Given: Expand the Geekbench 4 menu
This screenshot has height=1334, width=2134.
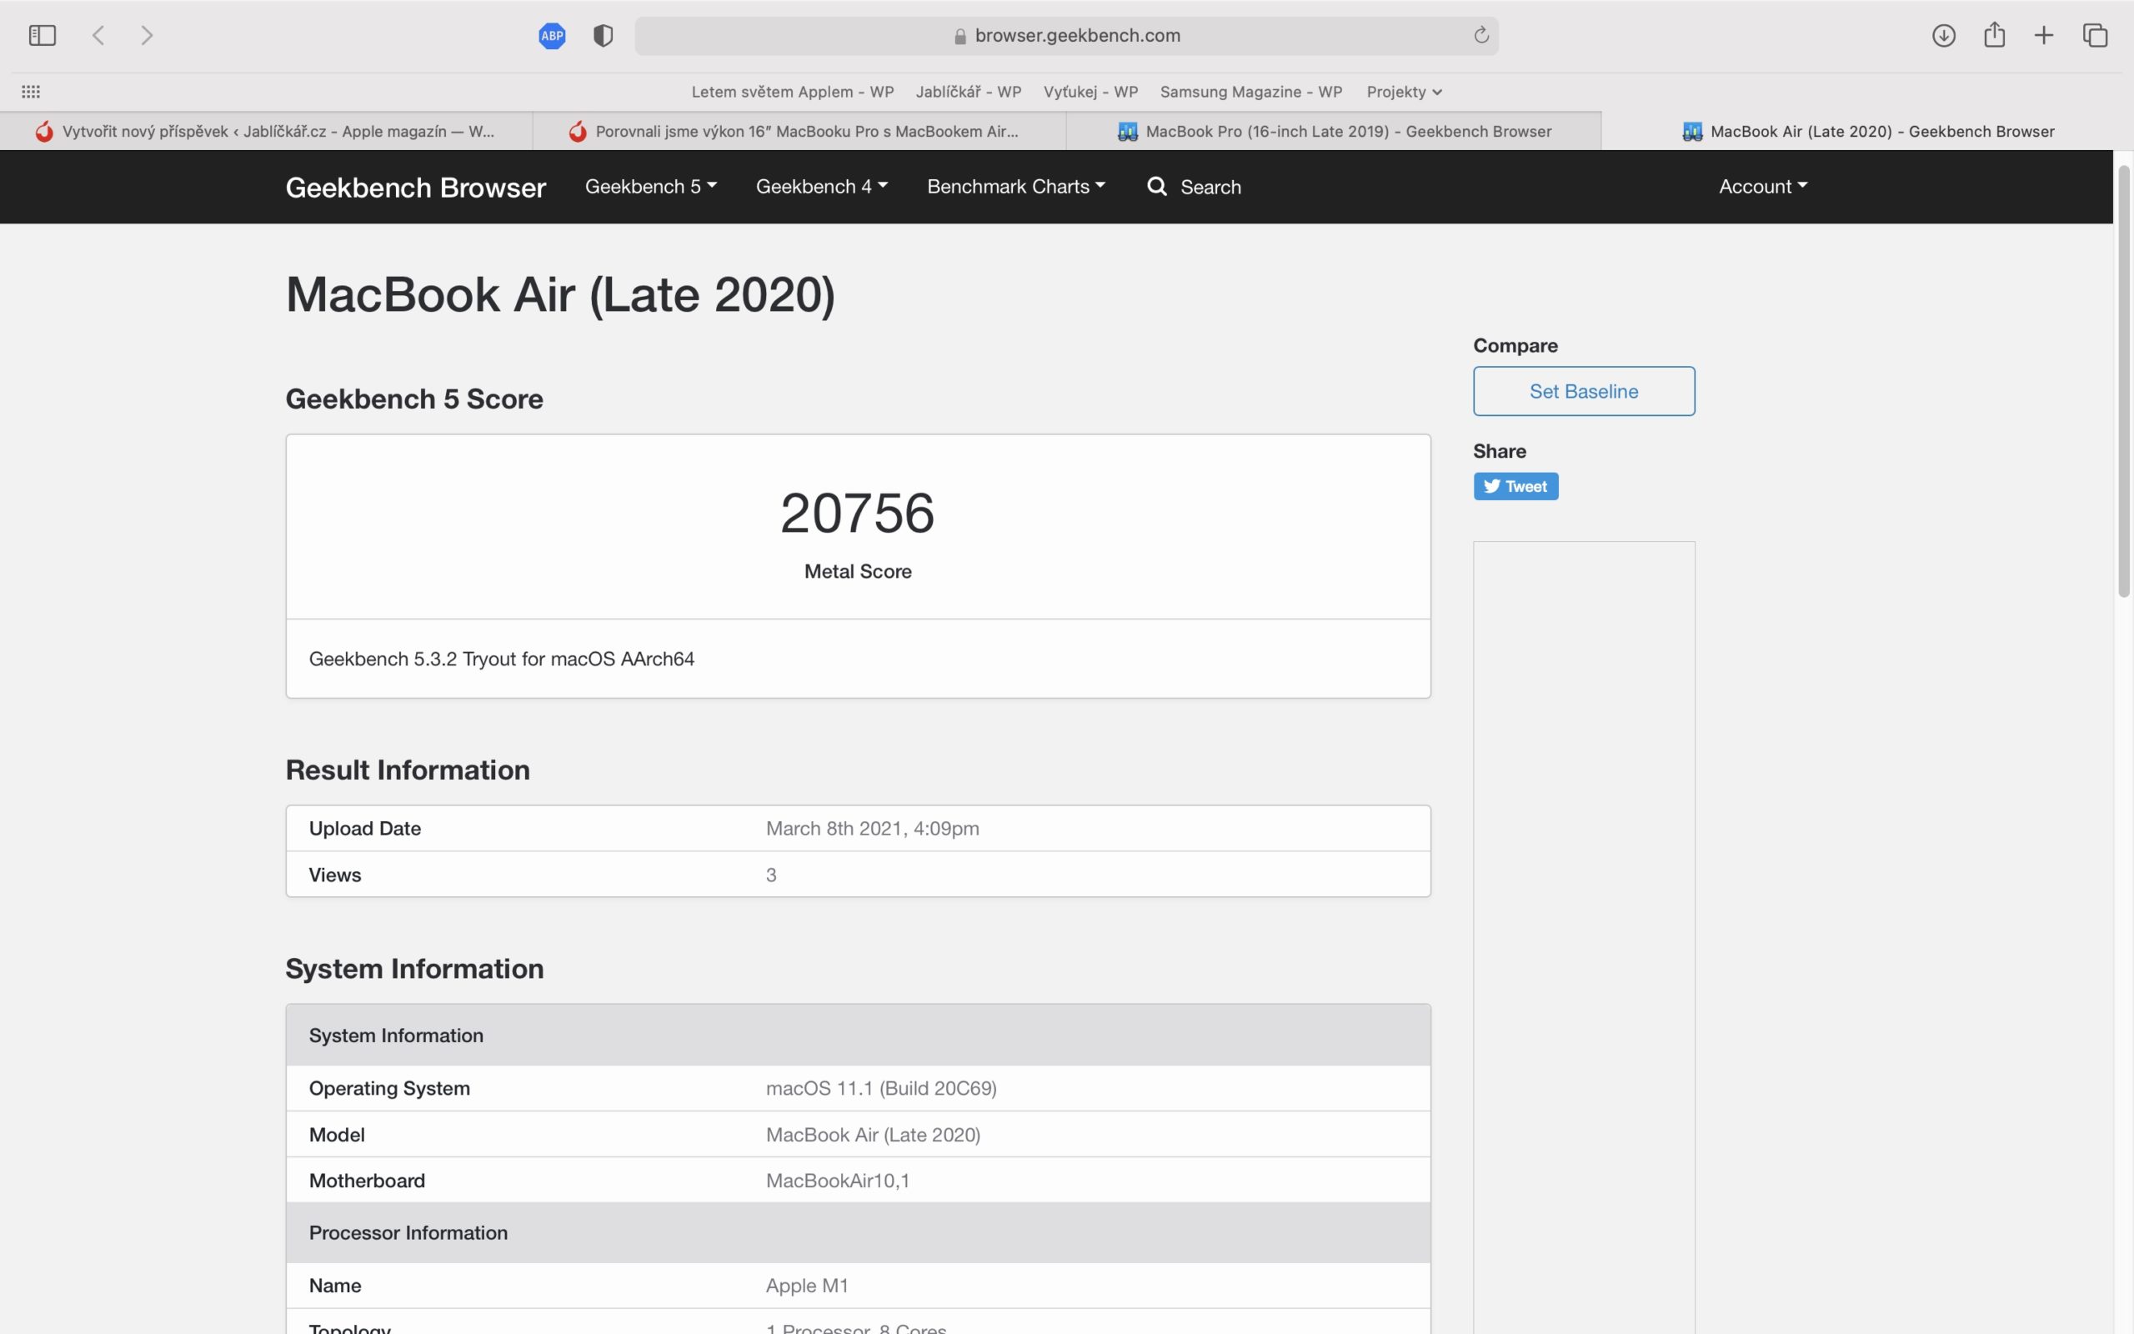Looking at the screenshot, I should [822, 186].
